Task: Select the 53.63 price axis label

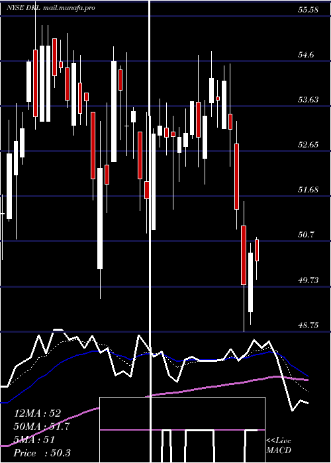Action: [308, 100]
